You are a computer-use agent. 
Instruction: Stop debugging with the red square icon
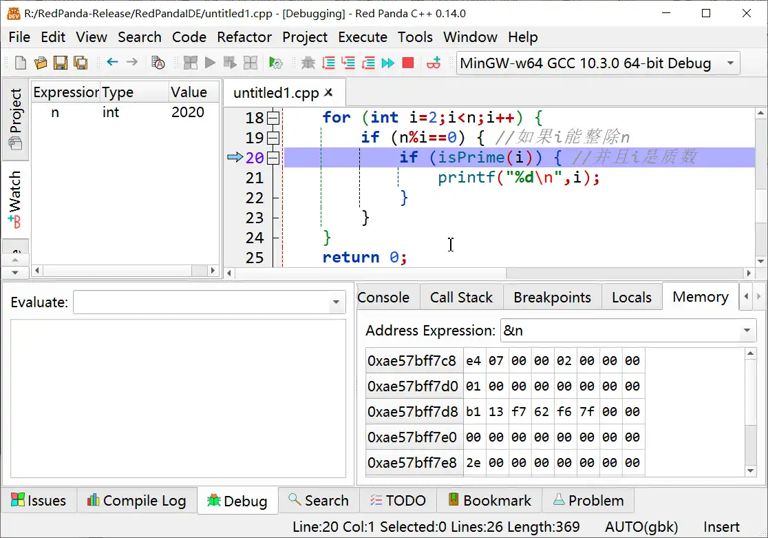pyautogui.click(x=407, y=63)
